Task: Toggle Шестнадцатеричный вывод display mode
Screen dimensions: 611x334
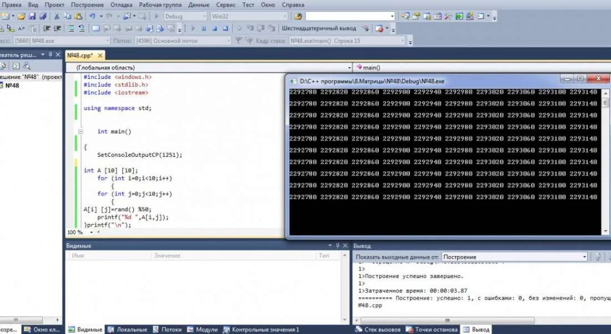Action: click(x=318, y=28)
